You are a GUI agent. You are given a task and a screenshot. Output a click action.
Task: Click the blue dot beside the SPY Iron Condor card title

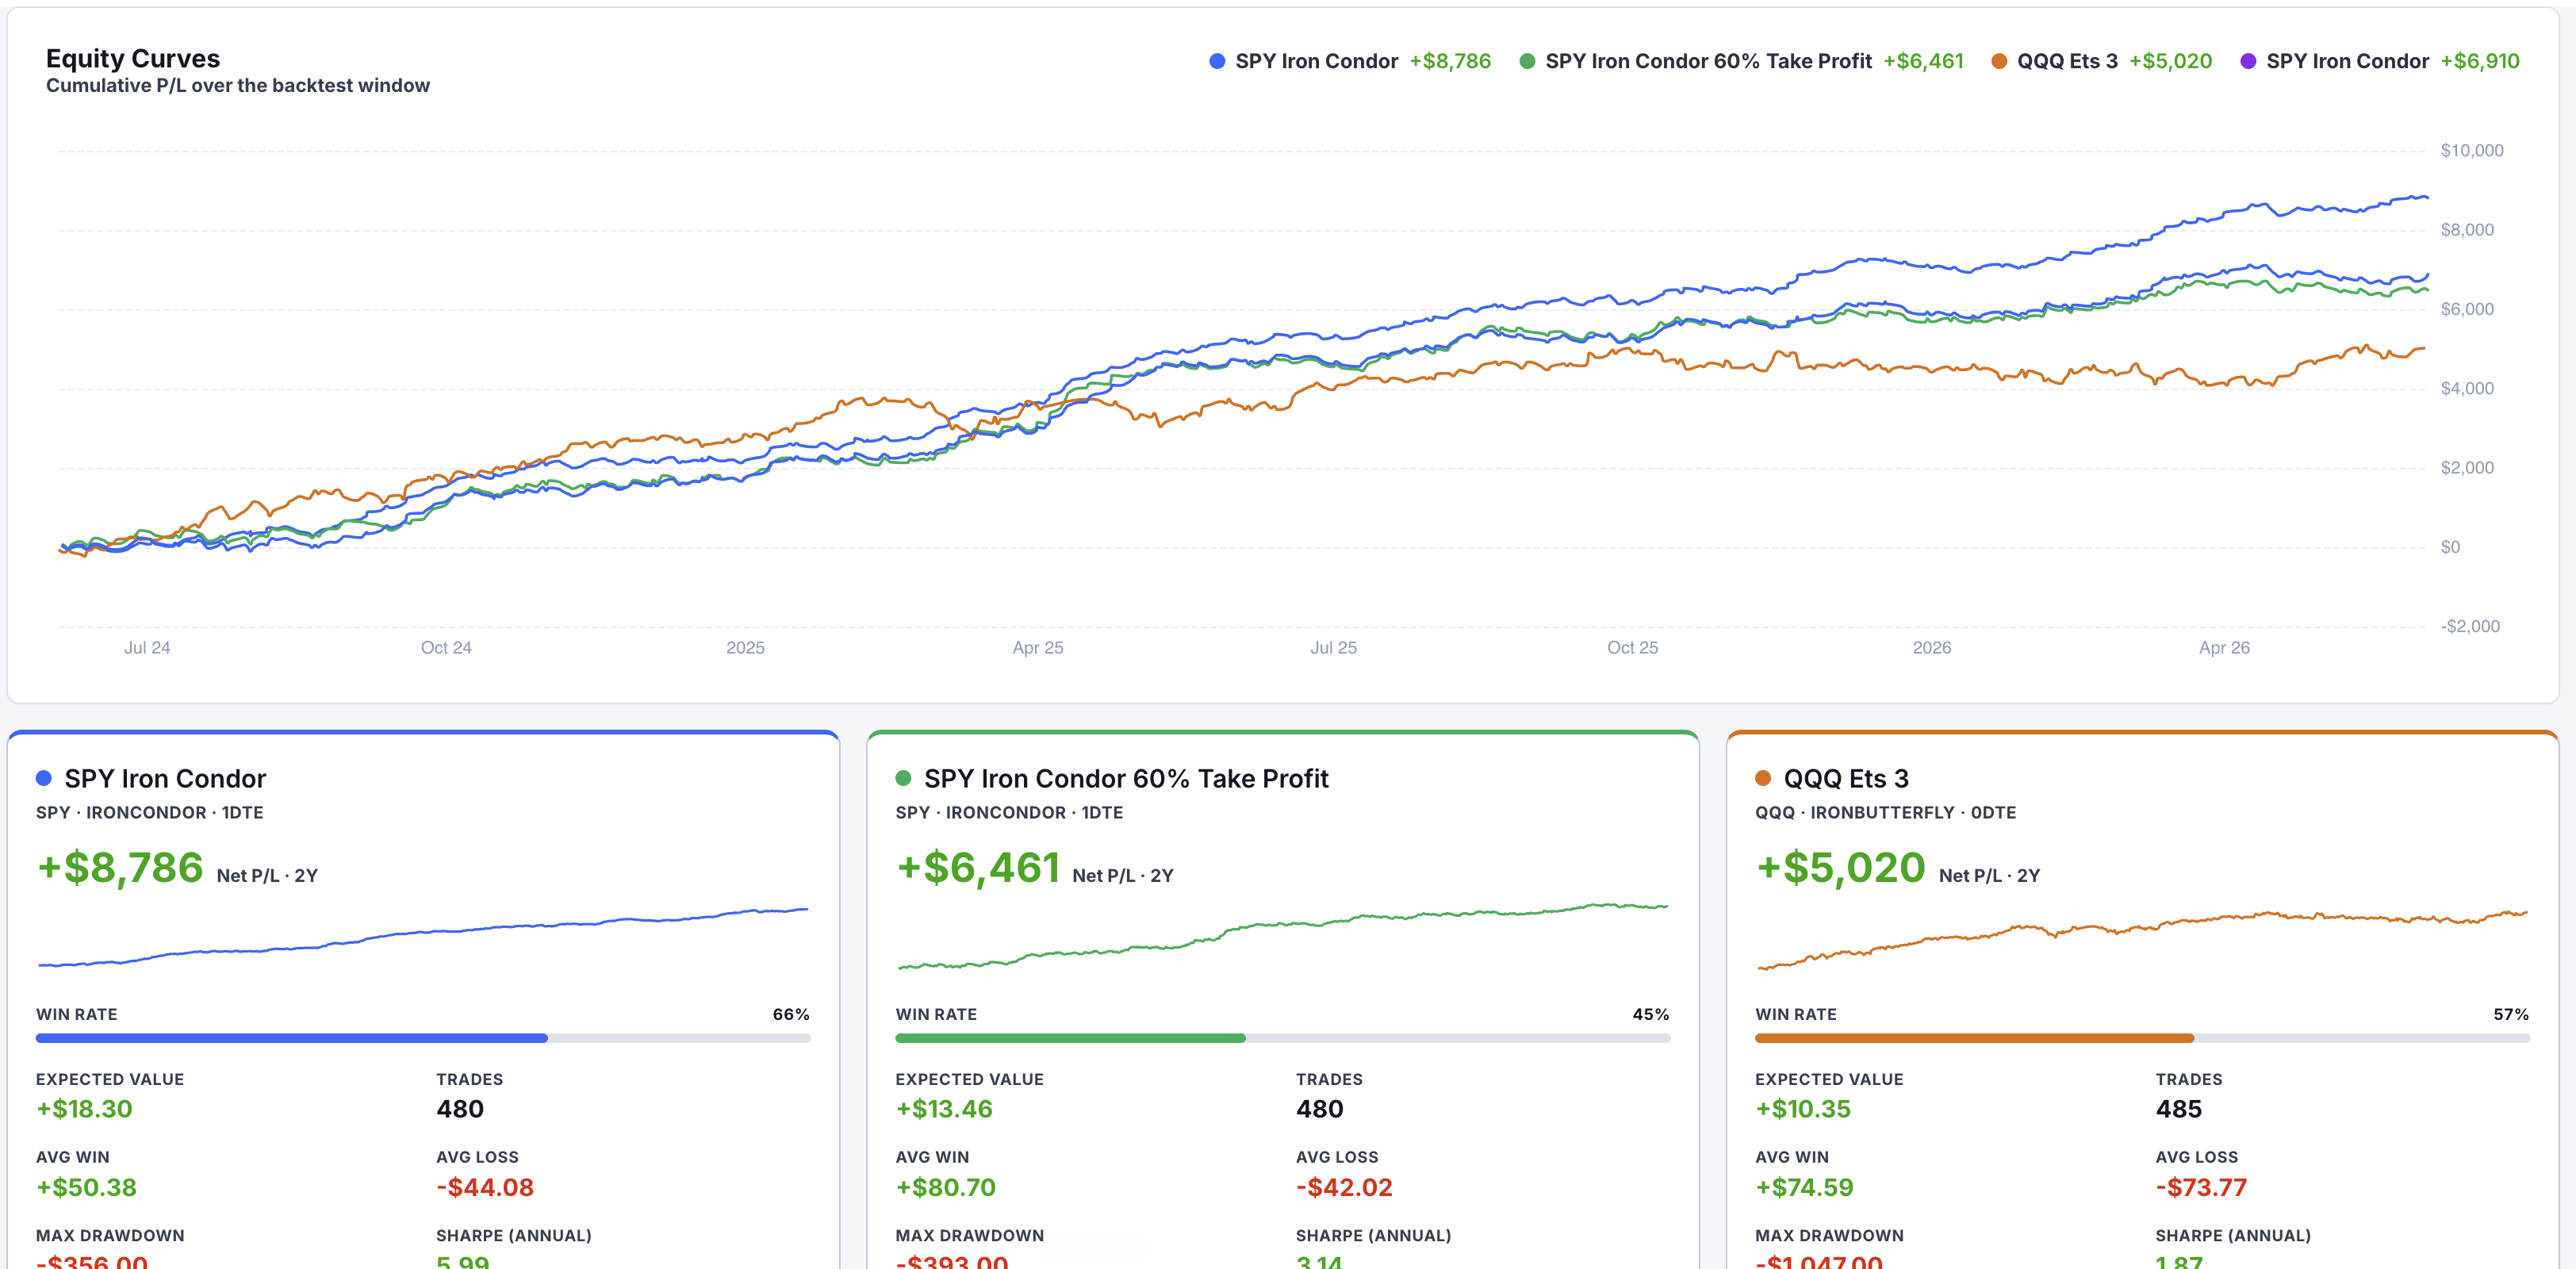point(44,778)
